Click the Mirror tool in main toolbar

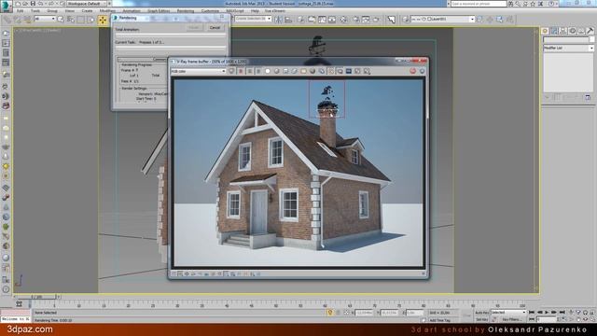coord(279,19)
